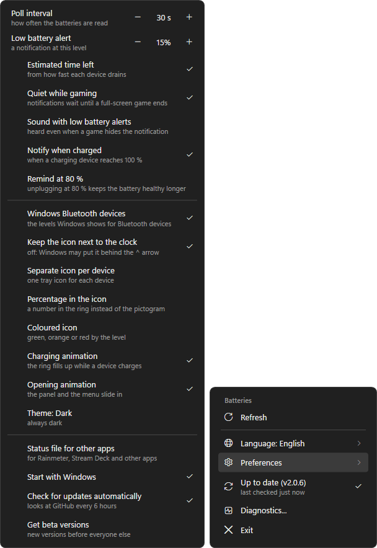The image size is (377, 548).
Task: Toggle Opening animation option
Action: click(102, 389)
